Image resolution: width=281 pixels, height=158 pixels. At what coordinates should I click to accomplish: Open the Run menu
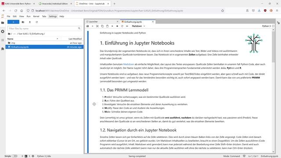[29, 16]
